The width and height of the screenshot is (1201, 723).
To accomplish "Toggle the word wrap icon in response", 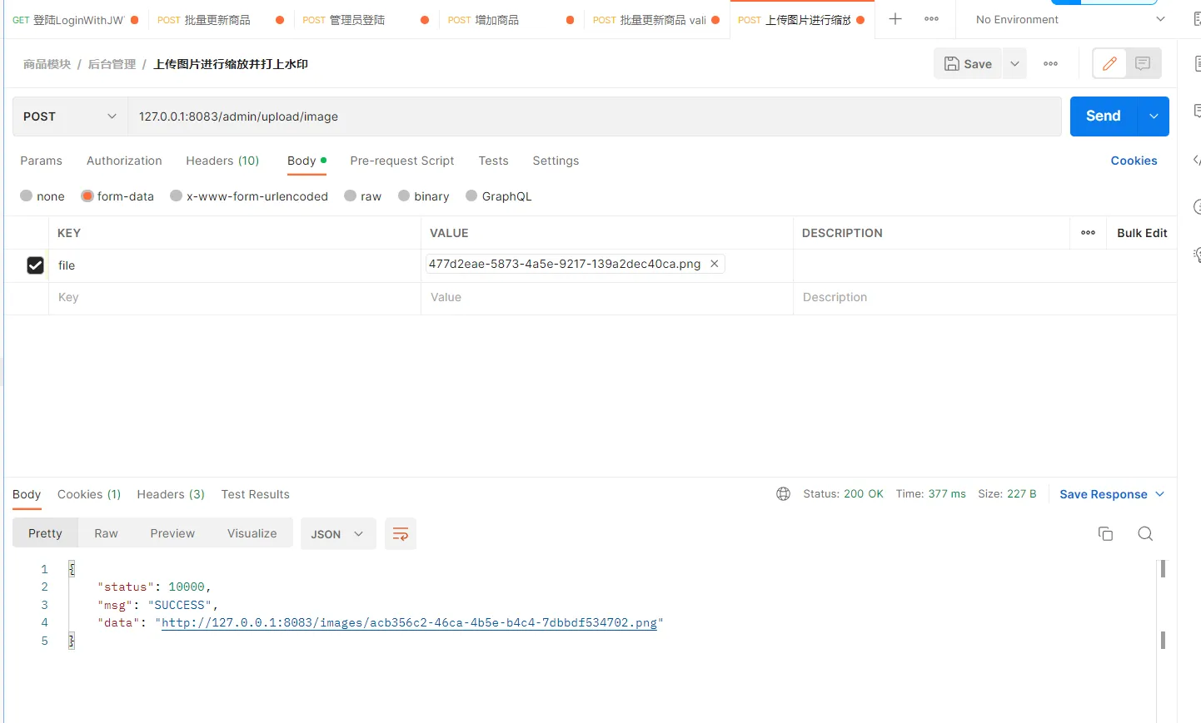I will pyautogui.click(x=401, y=534).
